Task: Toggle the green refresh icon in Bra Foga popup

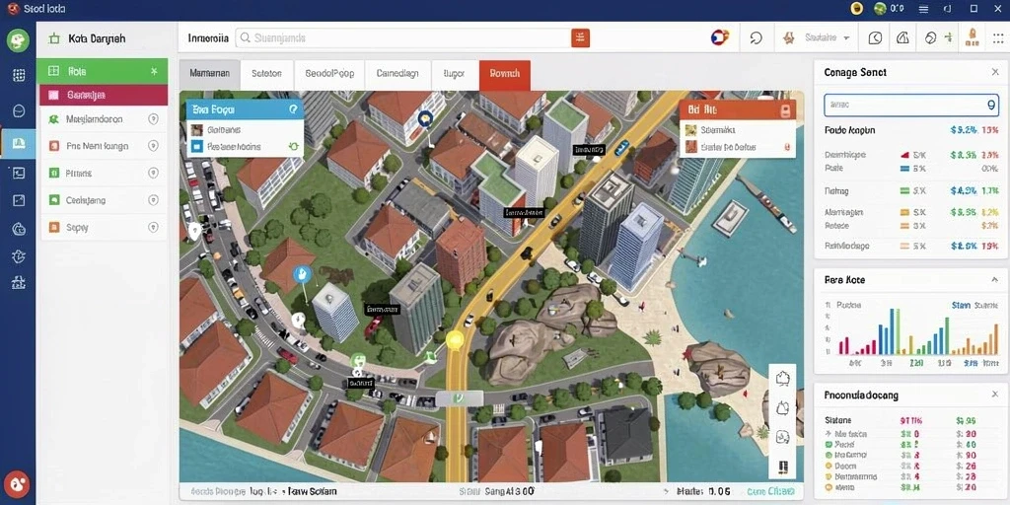Action: click(294, 147)
